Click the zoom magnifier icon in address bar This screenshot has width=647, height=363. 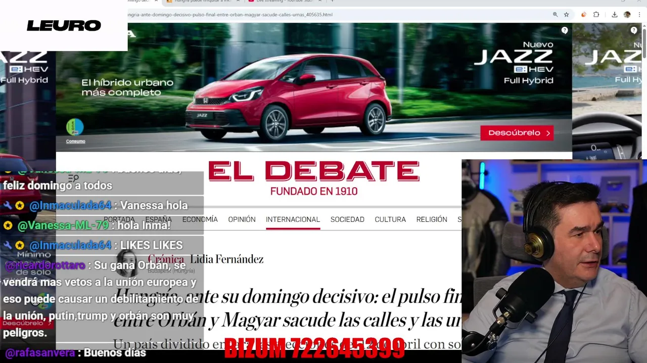click(x=555, y=15)
